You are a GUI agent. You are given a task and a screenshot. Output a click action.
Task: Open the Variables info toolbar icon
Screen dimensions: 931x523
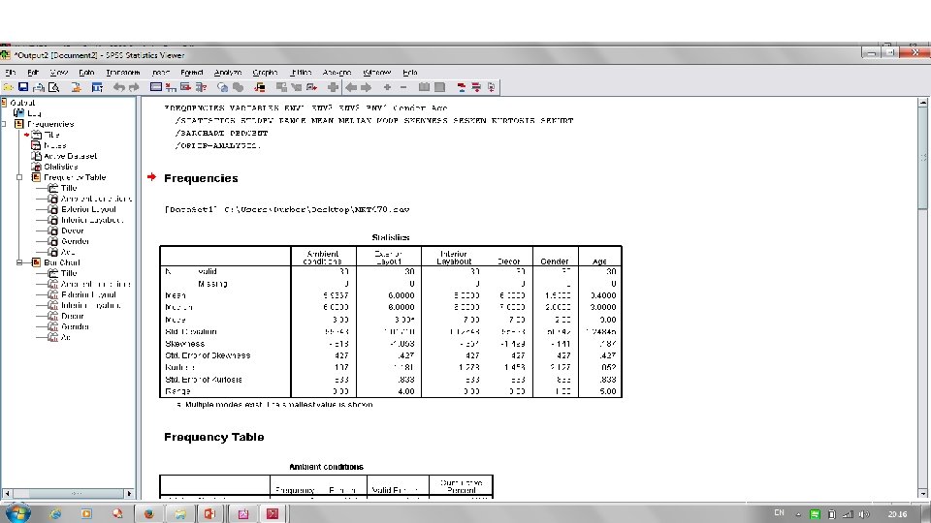(202, 87)
